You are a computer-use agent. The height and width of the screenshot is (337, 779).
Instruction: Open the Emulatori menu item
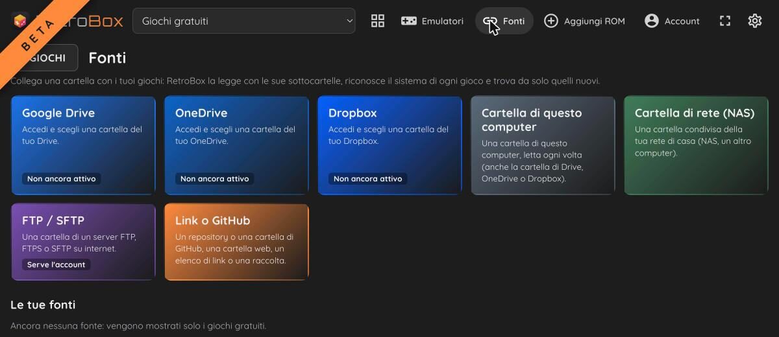[432, 21]
